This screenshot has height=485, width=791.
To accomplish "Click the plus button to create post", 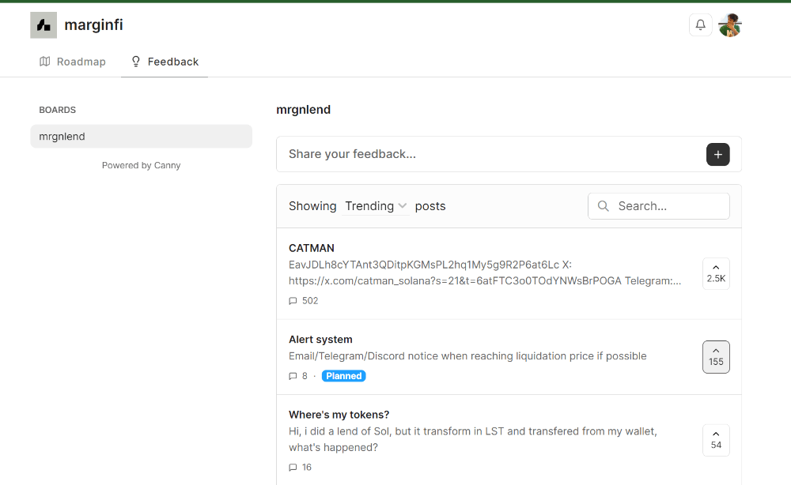I will [718, 154].
